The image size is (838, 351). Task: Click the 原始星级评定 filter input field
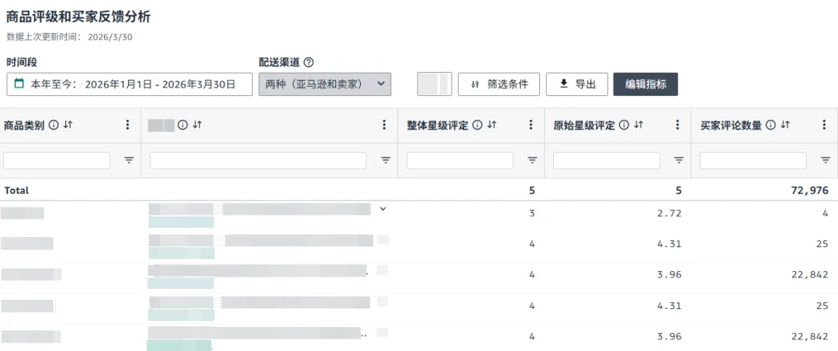606,160
